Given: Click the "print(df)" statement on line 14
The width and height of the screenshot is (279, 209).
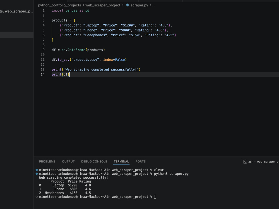Looking at the screenshot, I should pos(61,74).
